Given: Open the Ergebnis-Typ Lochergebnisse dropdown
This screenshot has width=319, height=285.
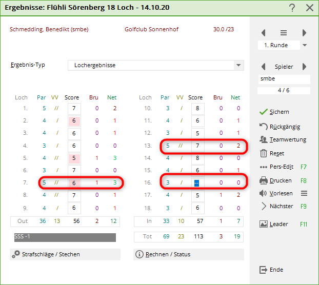Looking at the screenshot, I should [x=238, y=66].
